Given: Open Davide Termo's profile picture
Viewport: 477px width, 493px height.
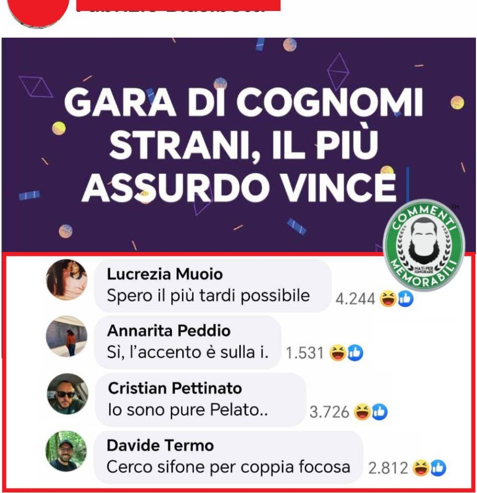Looking at the screenshot, I should 66,451.
